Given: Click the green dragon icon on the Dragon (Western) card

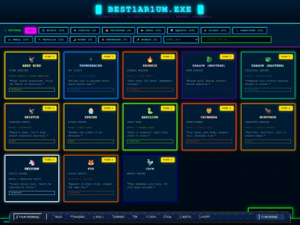Looking at the screenshot, I should tap(209, 59).
